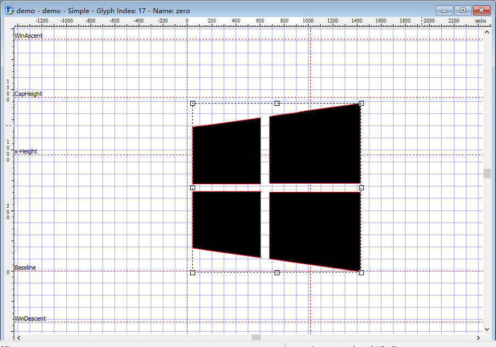Click the horizontal scrollbar right arrow
The width and height of the screenshot is (496, 347).
pyautogui.click(x=478, y=338)
